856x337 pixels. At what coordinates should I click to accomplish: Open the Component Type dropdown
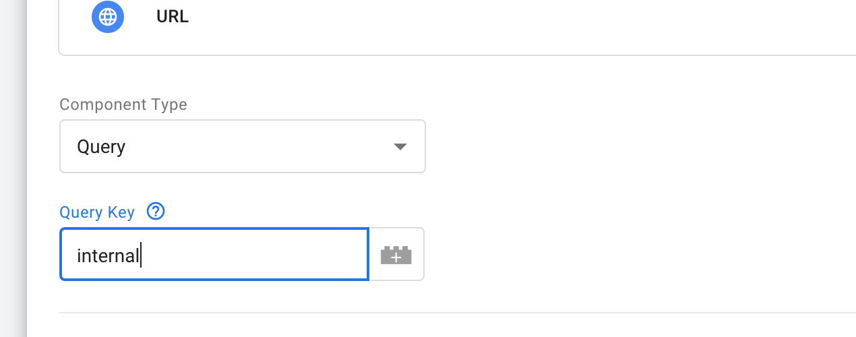click(x=243, y=146)
